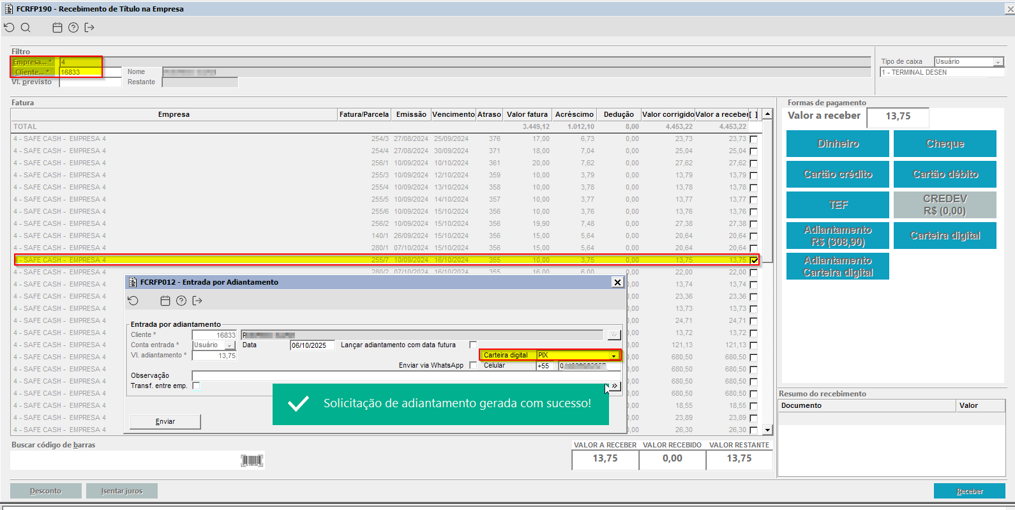
Task: Click the double-arrow expand button in dialog
Action: [x=614, y=386]
